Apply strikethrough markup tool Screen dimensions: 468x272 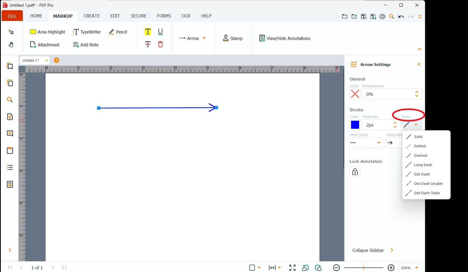[x=148, y=44]
